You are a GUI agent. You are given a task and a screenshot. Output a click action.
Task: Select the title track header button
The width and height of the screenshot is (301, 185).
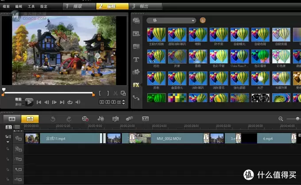[x=18, y=159]
